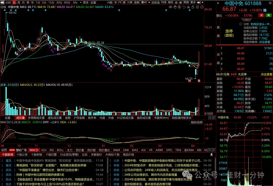Toggle the 简 simplified mode
Image resolution: width=273 pixels, height=186 pixels.
(x=124, y=3)
